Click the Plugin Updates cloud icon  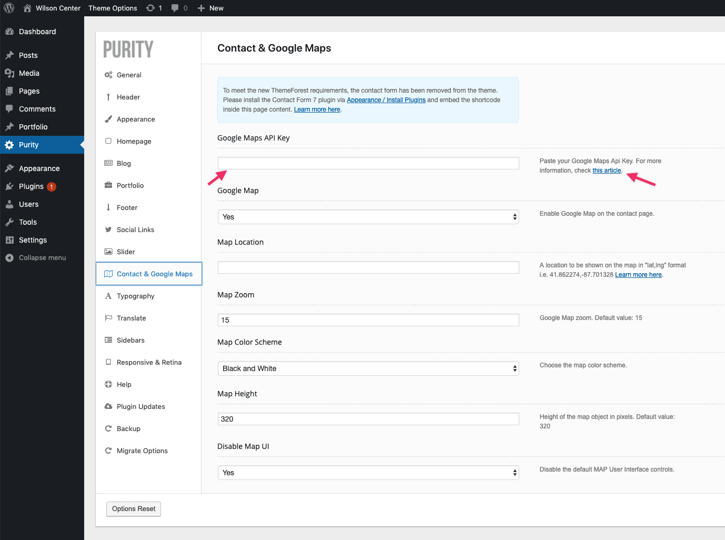[108, 406]
